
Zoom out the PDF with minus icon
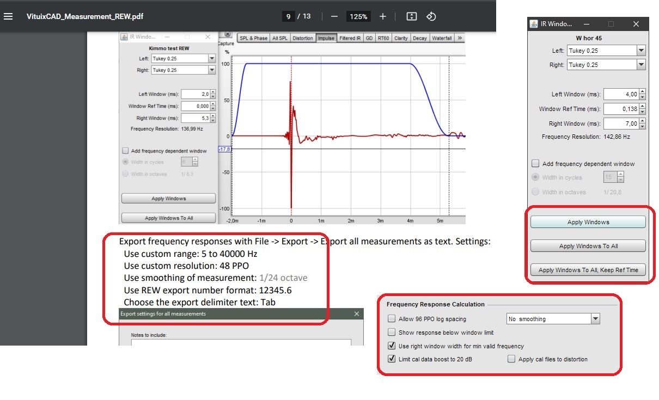click(334, 16)
